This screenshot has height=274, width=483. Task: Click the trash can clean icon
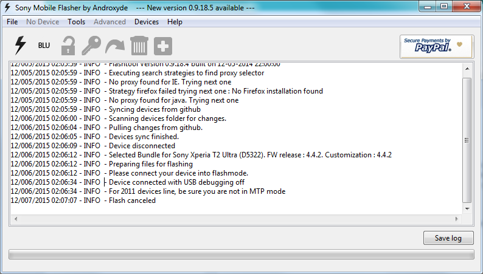point(139,46)
